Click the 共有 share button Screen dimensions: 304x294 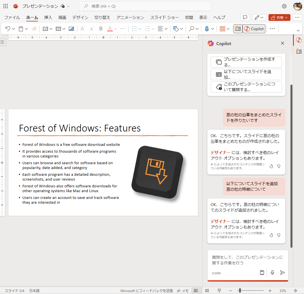[x=279, y=17]
